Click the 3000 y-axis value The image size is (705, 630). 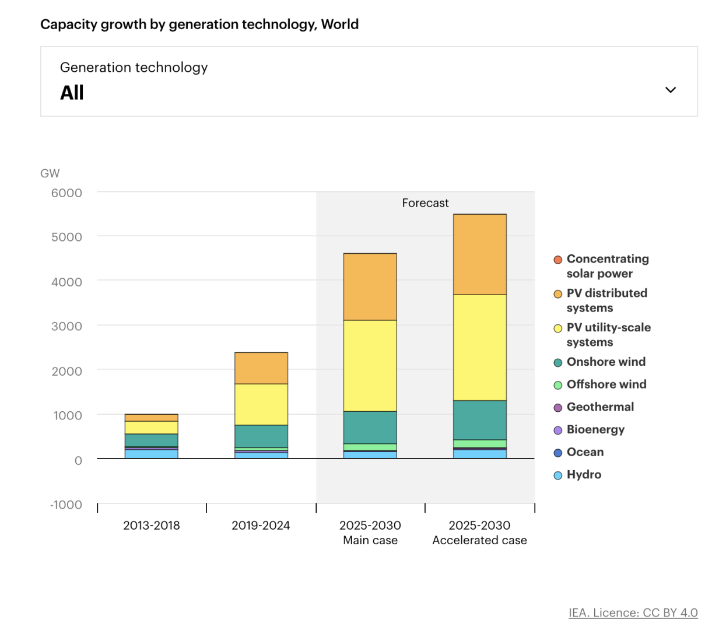(x=66, y=326)
